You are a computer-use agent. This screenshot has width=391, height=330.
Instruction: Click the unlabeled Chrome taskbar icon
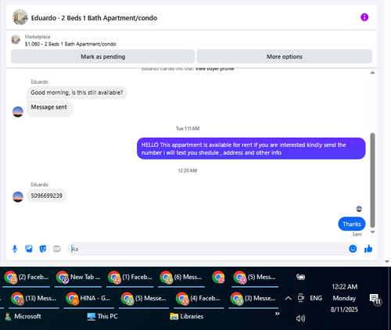218,278
